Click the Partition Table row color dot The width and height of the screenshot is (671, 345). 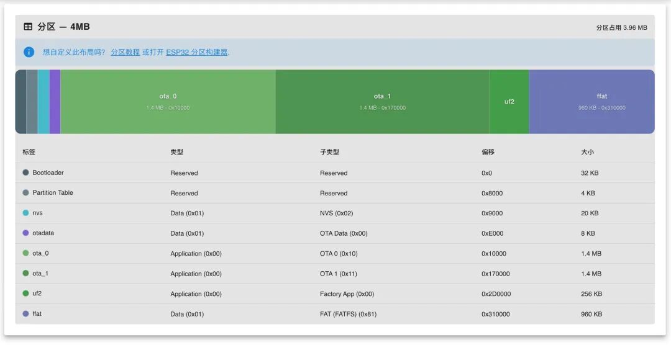(25, 193)
